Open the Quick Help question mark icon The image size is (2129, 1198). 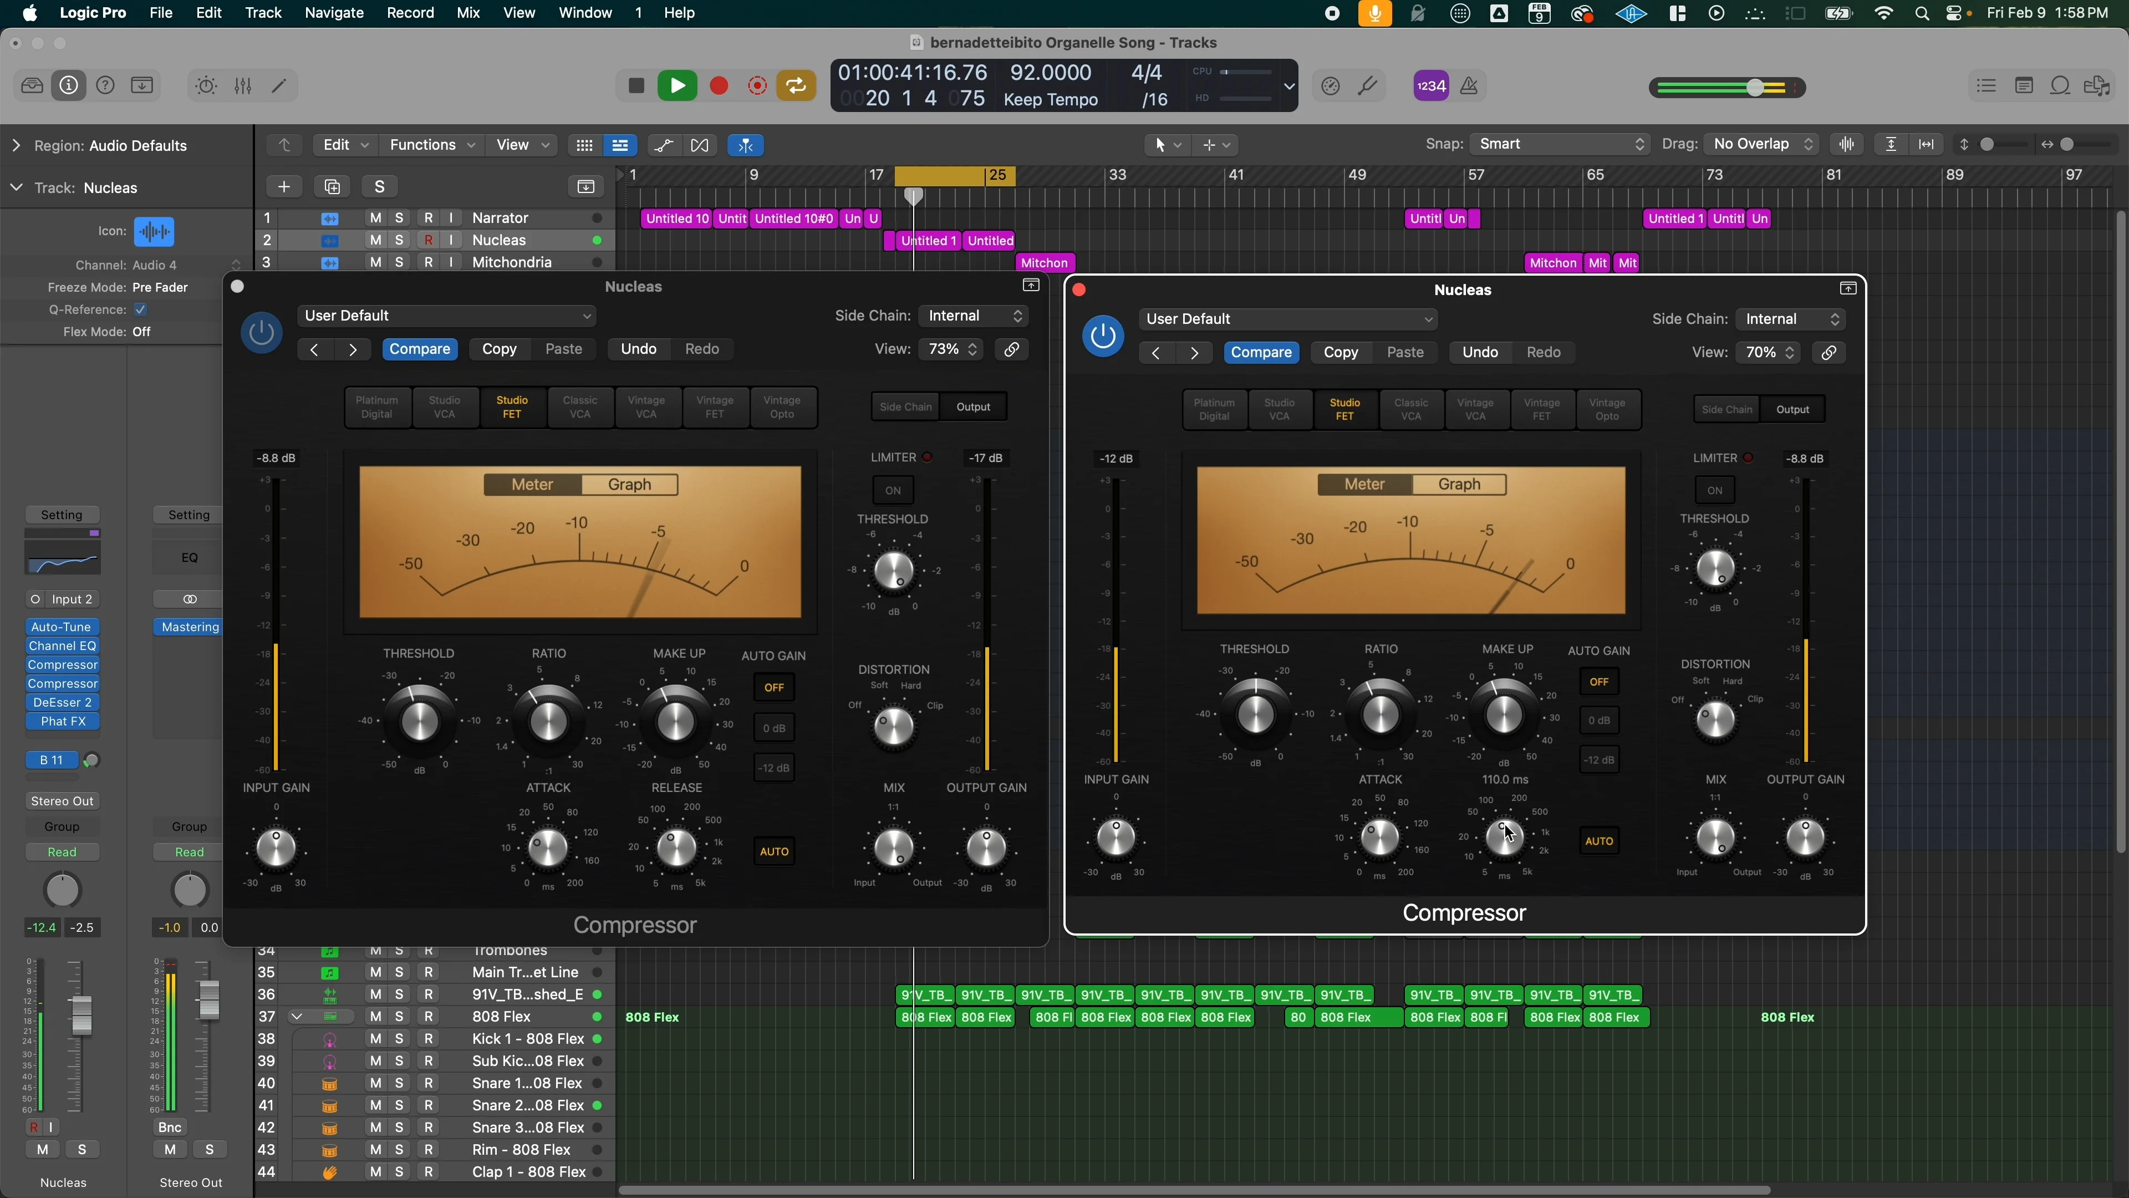[x=106, y=86]
